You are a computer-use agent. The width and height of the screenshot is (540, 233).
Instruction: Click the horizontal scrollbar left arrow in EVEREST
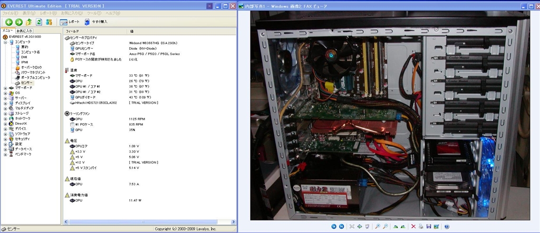[66, 222]
